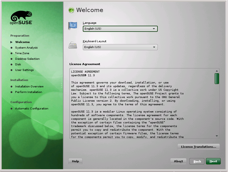Click the Abort button
Screen dimensions: 228x172
click(178, 161)
